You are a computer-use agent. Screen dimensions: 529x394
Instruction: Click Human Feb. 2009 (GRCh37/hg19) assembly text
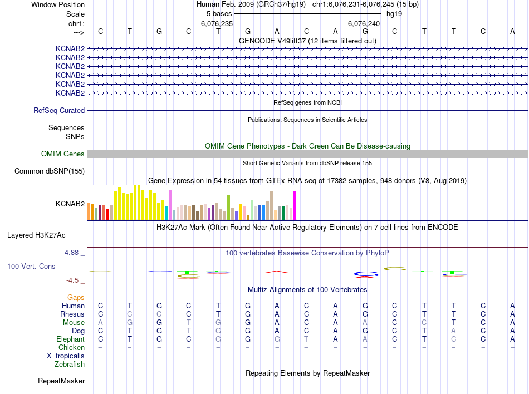click(x=251, y=4)
